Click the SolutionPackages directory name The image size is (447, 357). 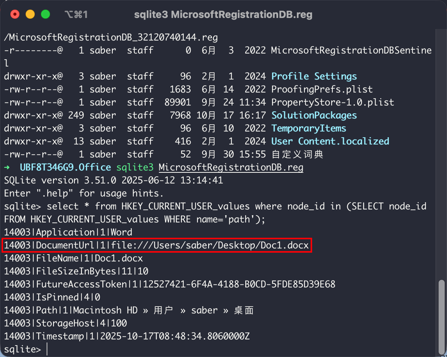(x=314, y=115)
